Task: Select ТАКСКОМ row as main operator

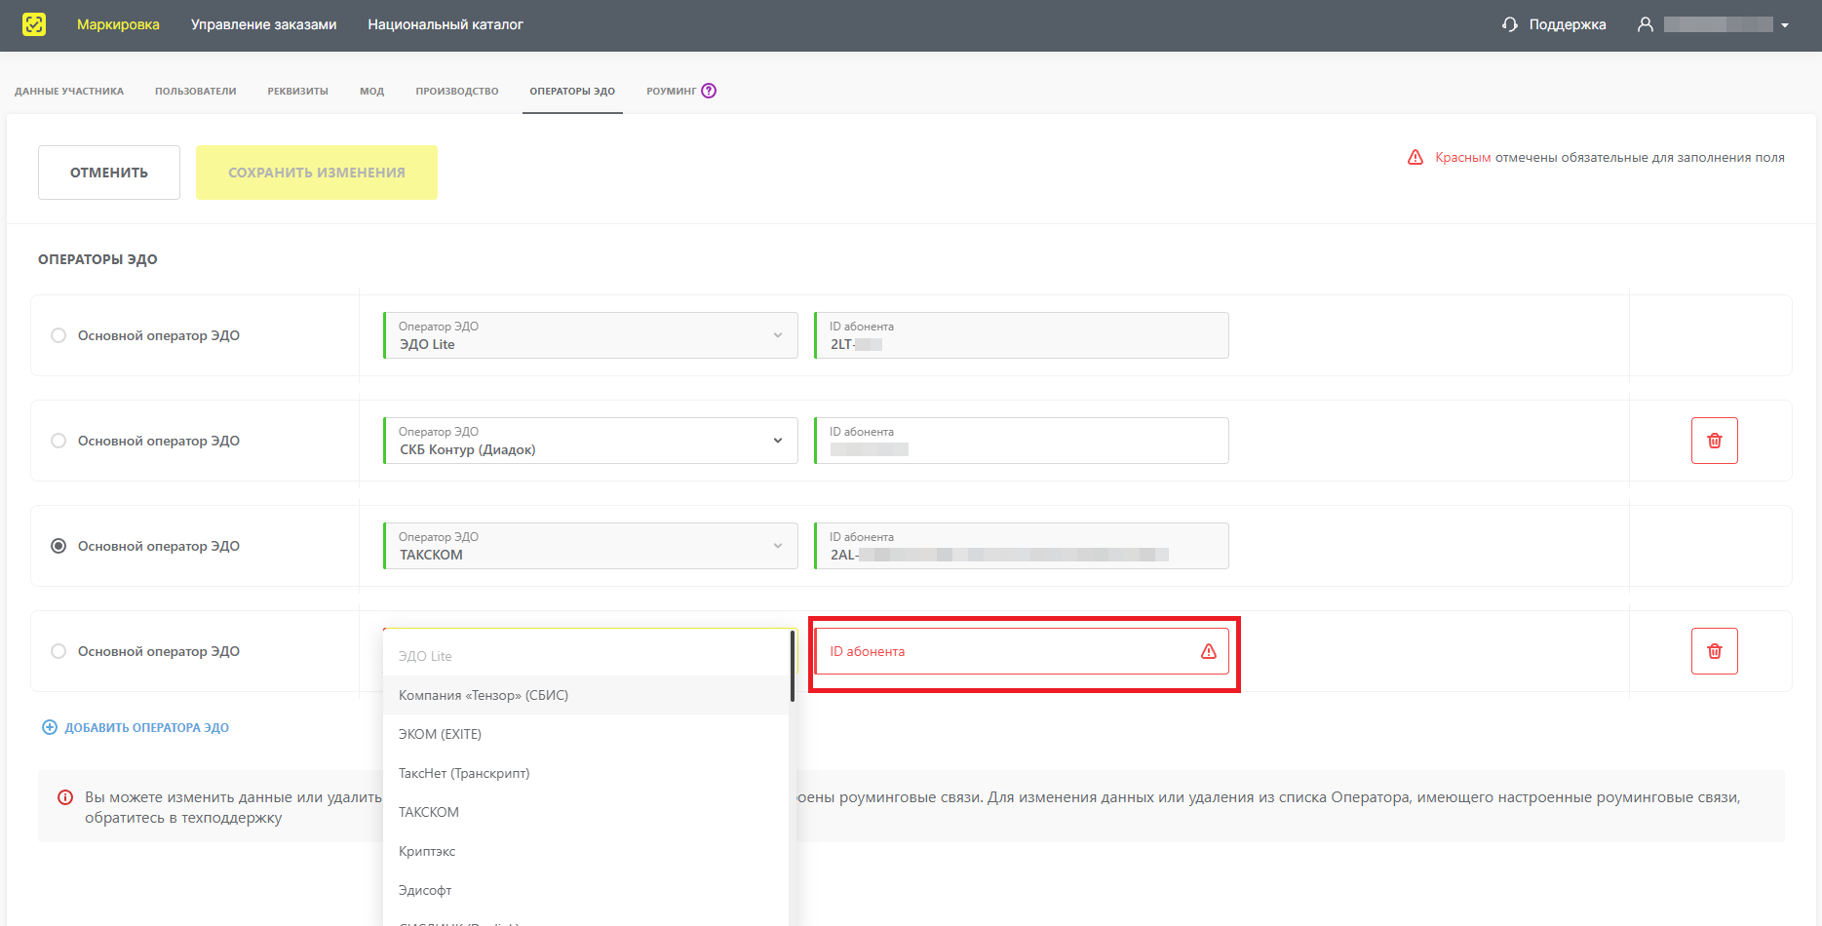Action: [x=58, y=546]
